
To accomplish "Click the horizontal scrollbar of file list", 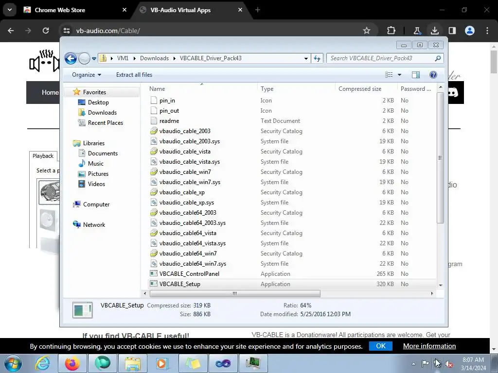I will pyautogui.click(x=235, y=294).
